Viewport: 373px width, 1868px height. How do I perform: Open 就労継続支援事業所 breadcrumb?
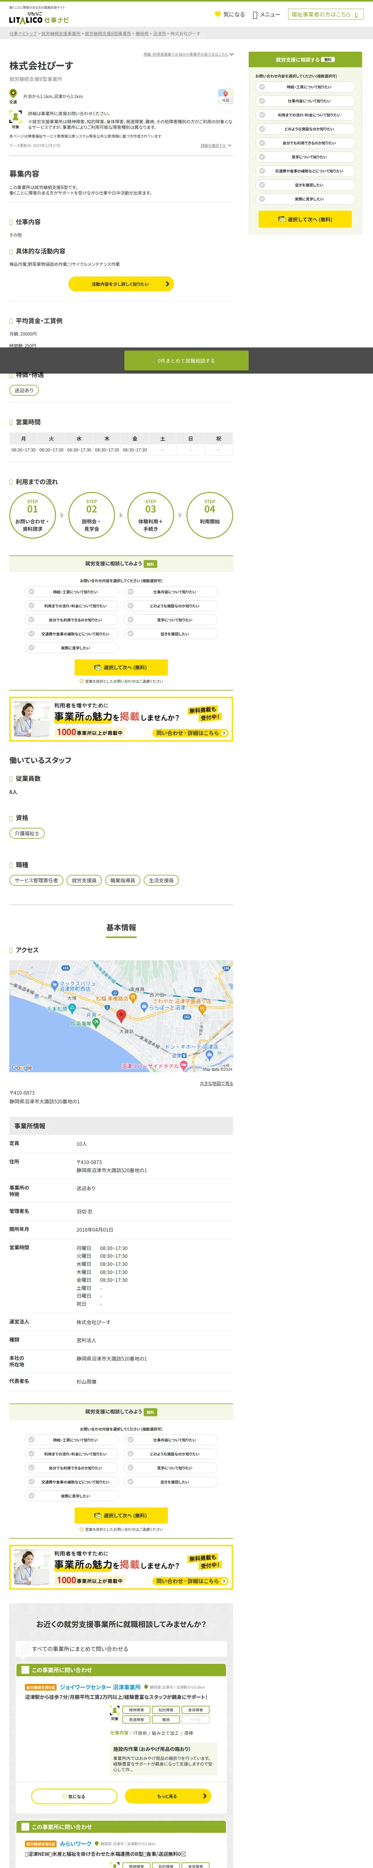61,33
